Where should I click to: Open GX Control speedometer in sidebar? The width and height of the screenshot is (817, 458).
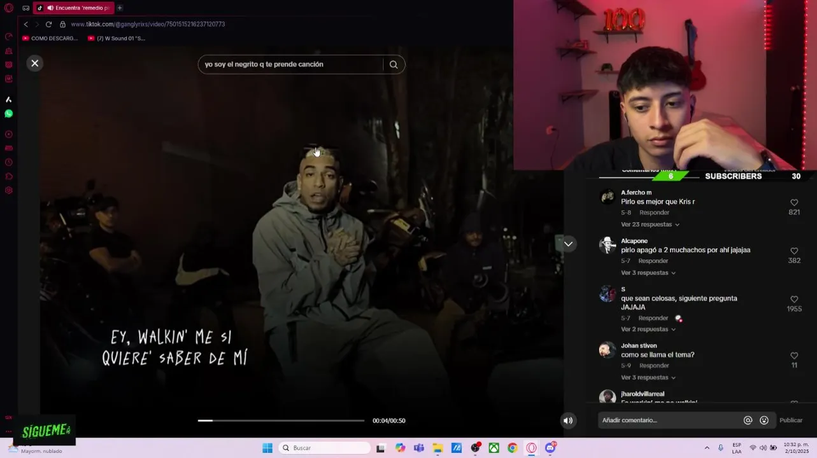click(9, 36)
